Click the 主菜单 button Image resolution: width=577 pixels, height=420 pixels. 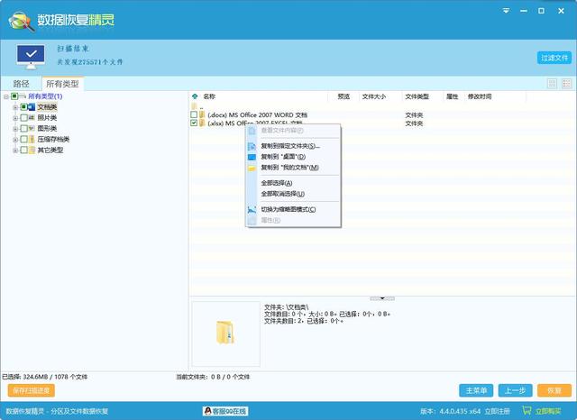(x=476, y=390)
